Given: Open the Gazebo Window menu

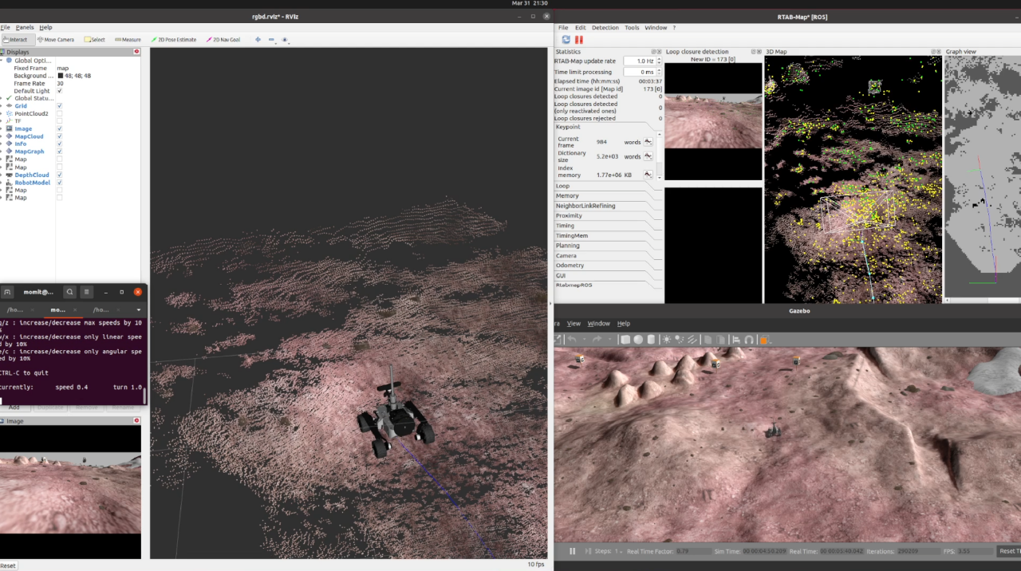Looking at the screenshot, I should tap(598, 324).
